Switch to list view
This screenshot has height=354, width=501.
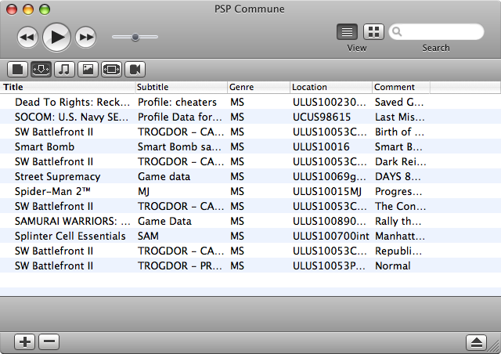point(347,32)
